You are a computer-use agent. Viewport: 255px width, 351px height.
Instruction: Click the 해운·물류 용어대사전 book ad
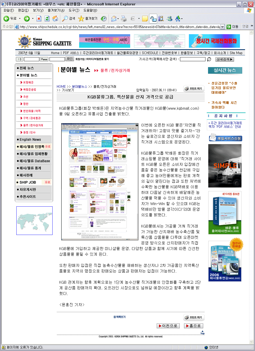click(x=225, y=213)
